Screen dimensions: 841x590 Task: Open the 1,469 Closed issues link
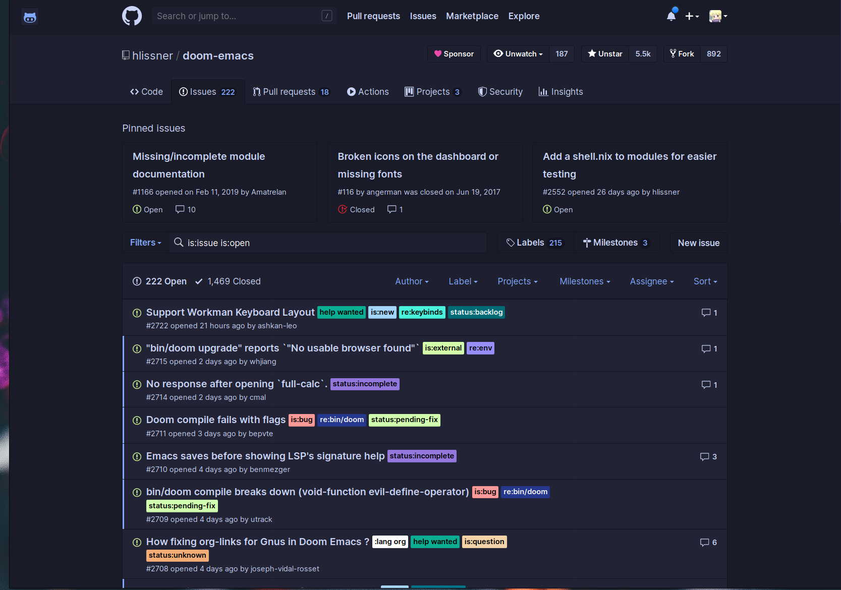point(234,281)
